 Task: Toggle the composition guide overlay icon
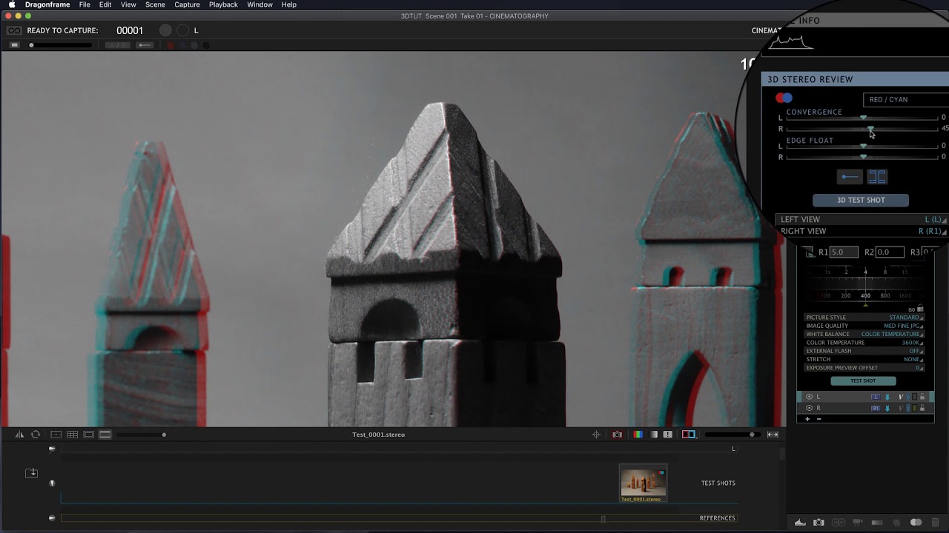56,435
